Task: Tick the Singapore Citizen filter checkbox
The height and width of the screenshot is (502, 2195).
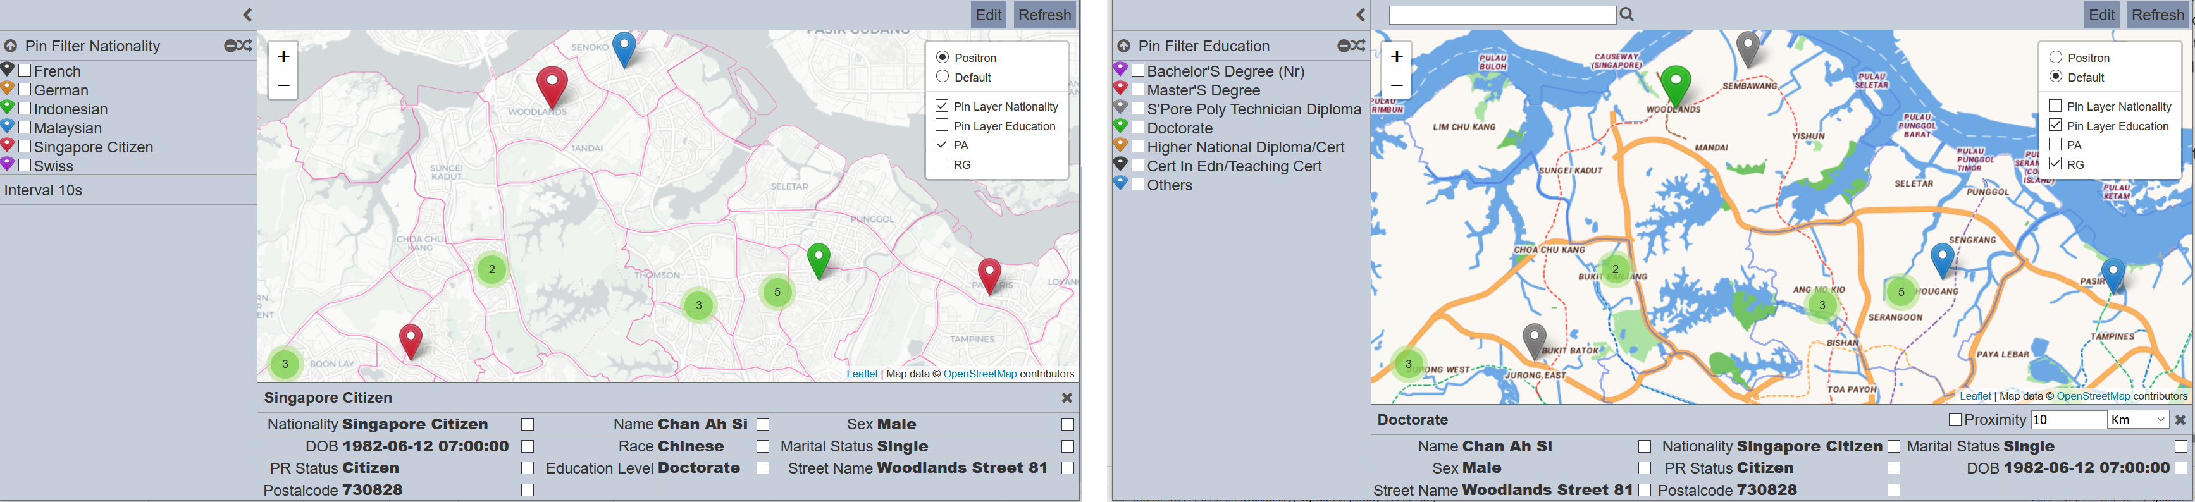Action: click(25, 147)
